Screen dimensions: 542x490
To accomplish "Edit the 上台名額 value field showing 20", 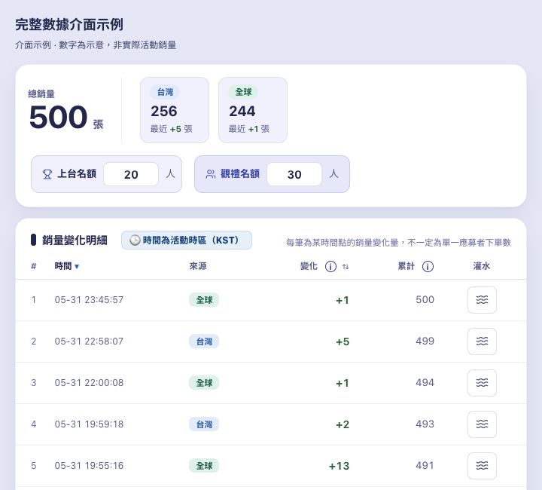I will [x=131, y=174].
